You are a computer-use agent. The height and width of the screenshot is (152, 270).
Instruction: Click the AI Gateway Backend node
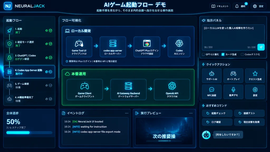click(128, 90)
